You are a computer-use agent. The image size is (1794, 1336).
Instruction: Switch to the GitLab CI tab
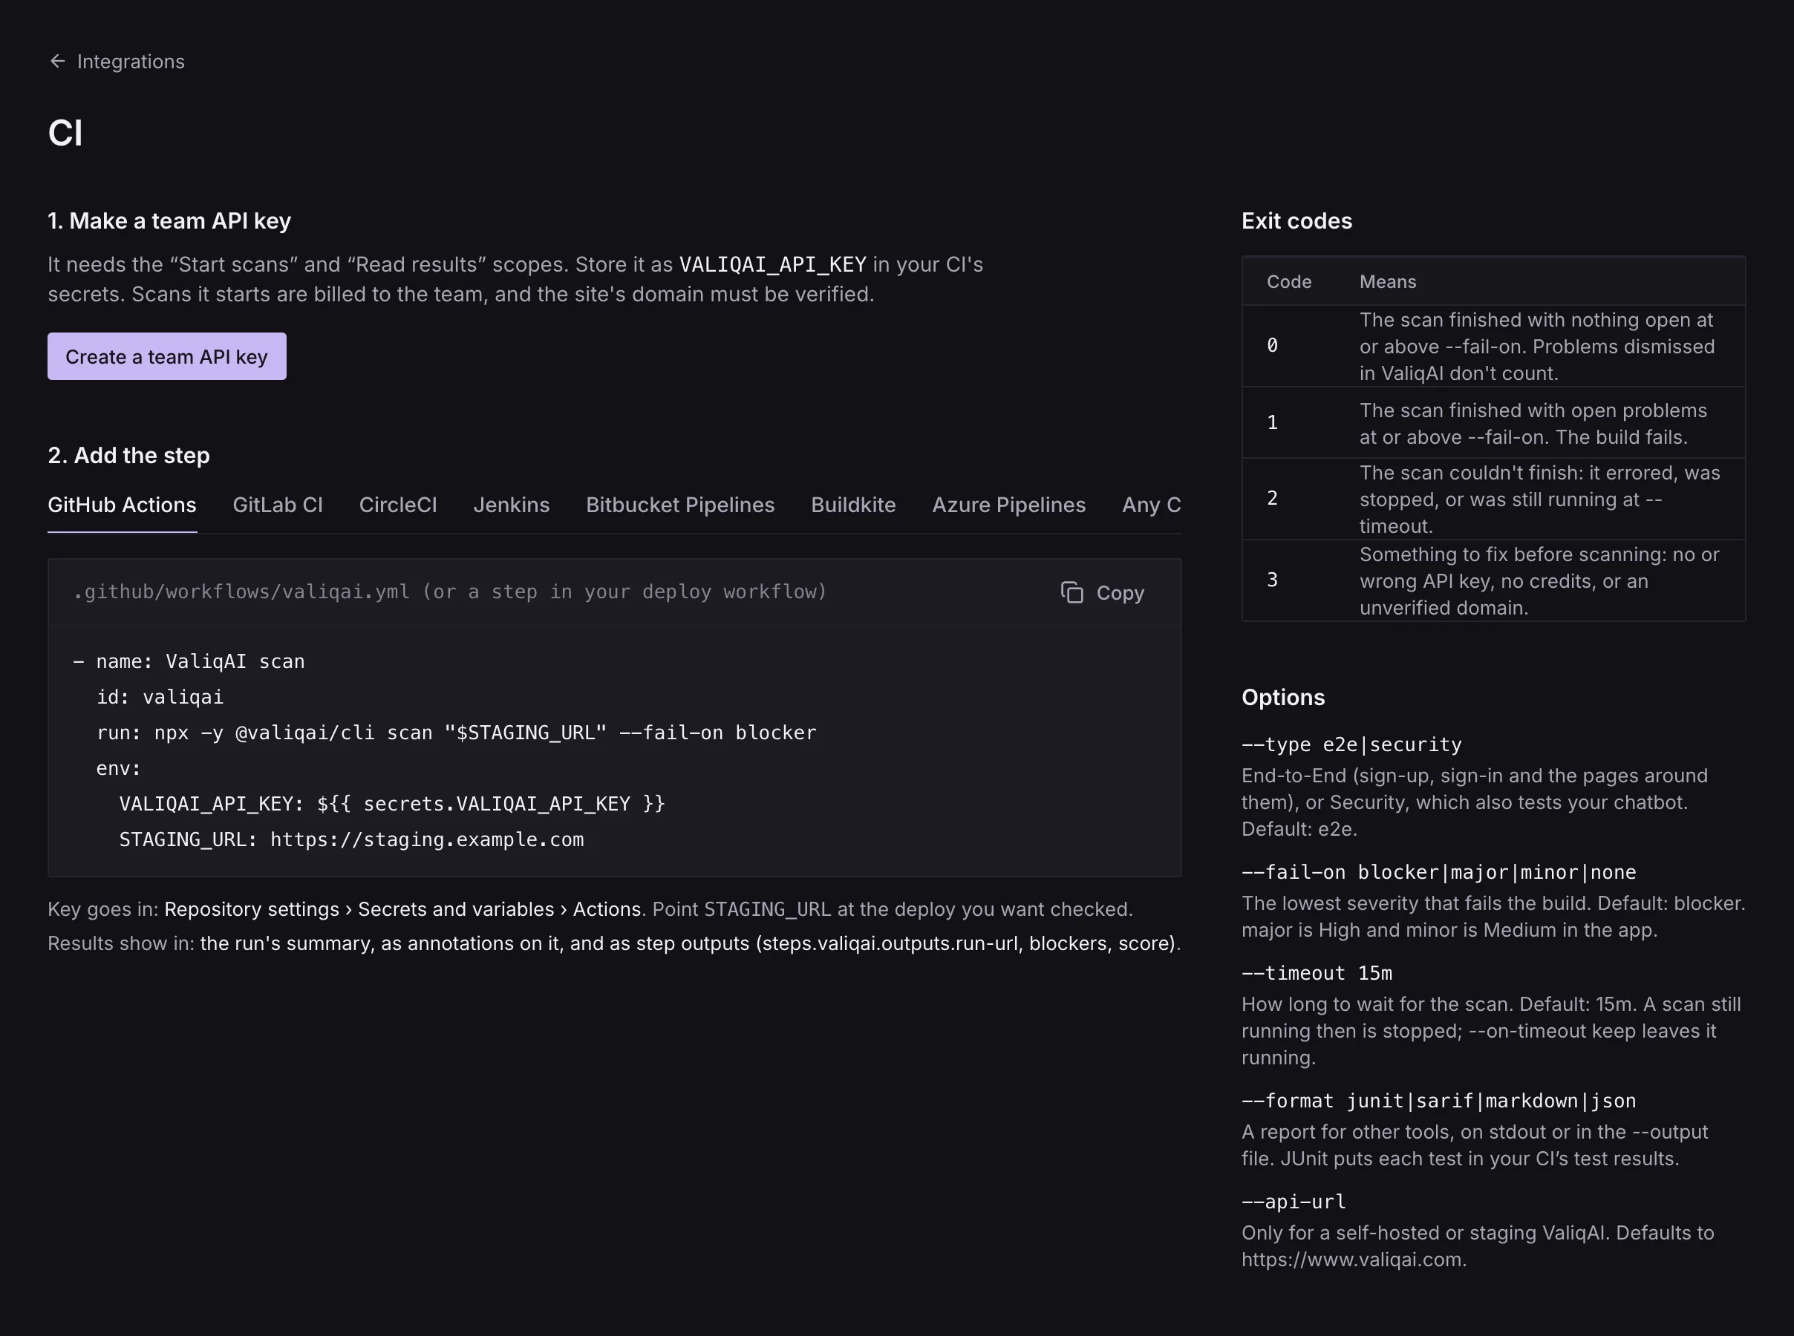click(278, 505)
